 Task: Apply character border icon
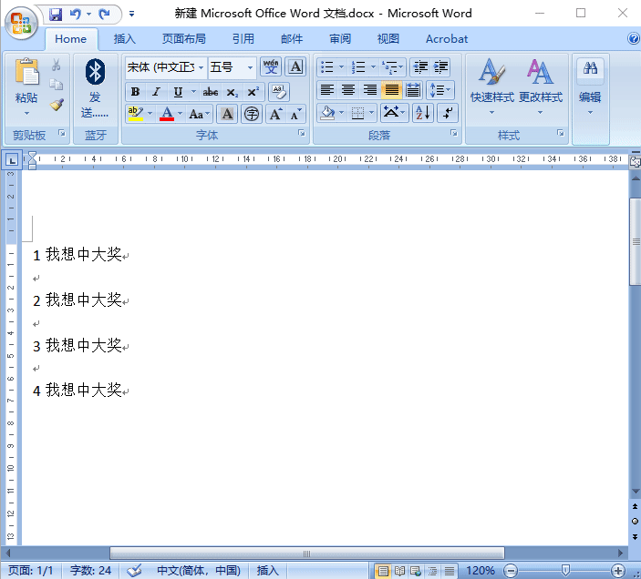(295, 66)
